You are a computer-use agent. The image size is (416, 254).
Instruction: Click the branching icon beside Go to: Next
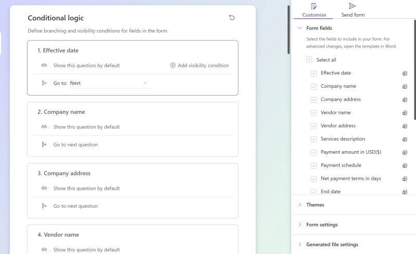click(x=44, y=83)
